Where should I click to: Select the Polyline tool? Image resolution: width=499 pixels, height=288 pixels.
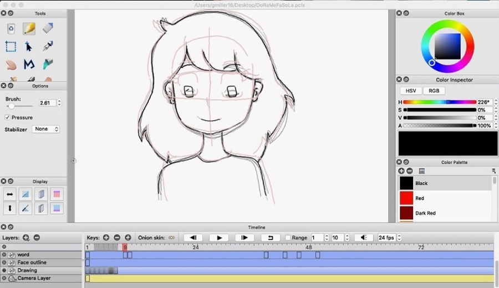[29, 64]
